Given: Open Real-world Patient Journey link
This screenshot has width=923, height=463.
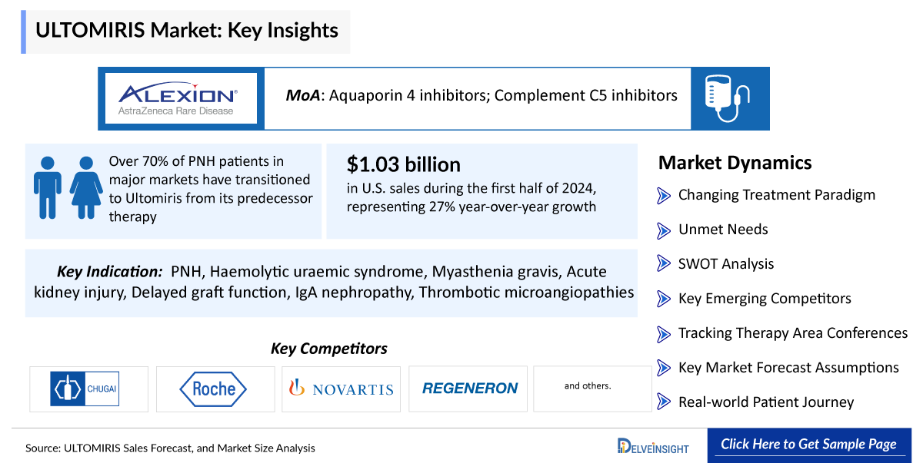Looking at the screenshot, I should (x=765, y=402).
